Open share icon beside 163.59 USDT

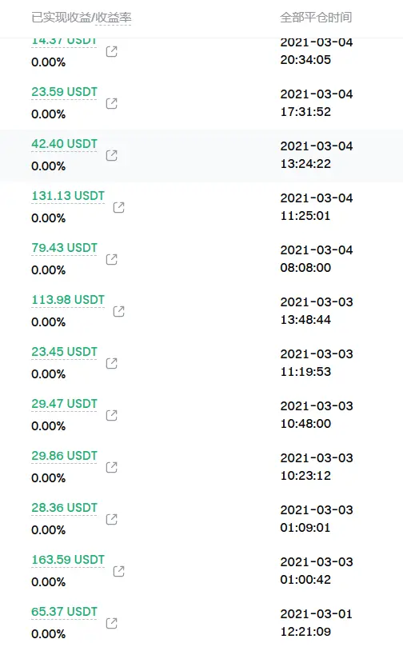click(x=118, y=571)
